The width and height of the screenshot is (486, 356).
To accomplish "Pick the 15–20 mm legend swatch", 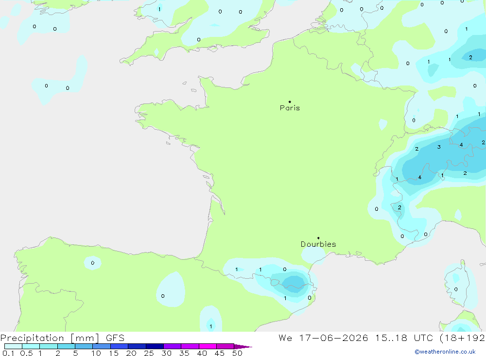I will tap(120, 346).
